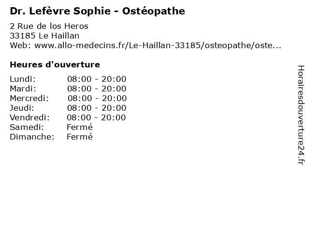Click Mardi hours 08:00 - 20:00
The image size is (309, 231).
pyautogui.click(x=97, y=89)
